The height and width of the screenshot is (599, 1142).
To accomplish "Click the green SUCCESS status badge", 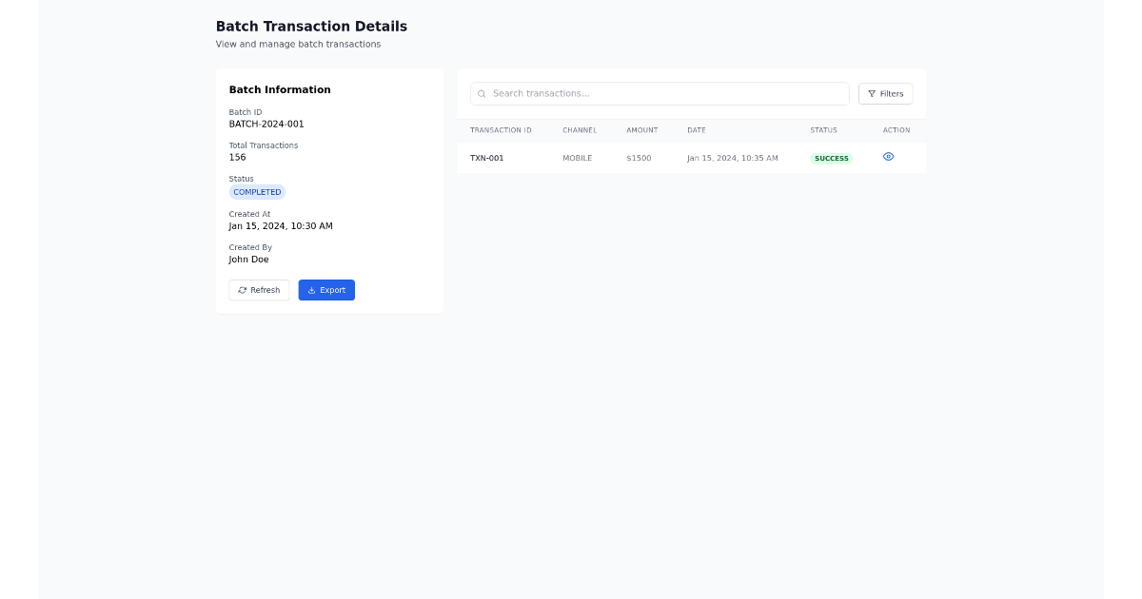I will (x=831, y=158).
